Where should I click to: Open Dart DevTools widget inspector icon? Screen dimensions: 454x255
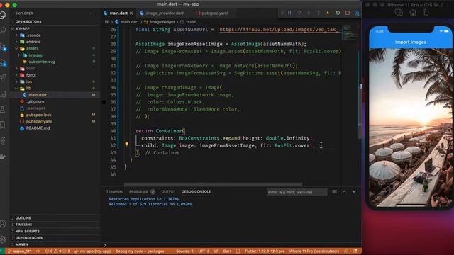click(x=357, y=13)
